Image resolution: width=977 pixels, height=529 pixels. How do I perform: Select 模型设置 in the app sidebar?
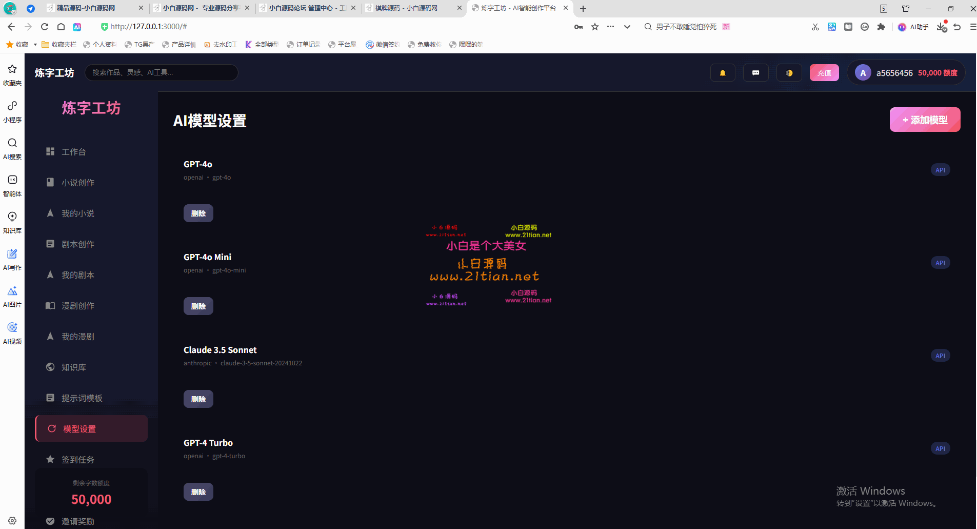(x=91, y=428)
